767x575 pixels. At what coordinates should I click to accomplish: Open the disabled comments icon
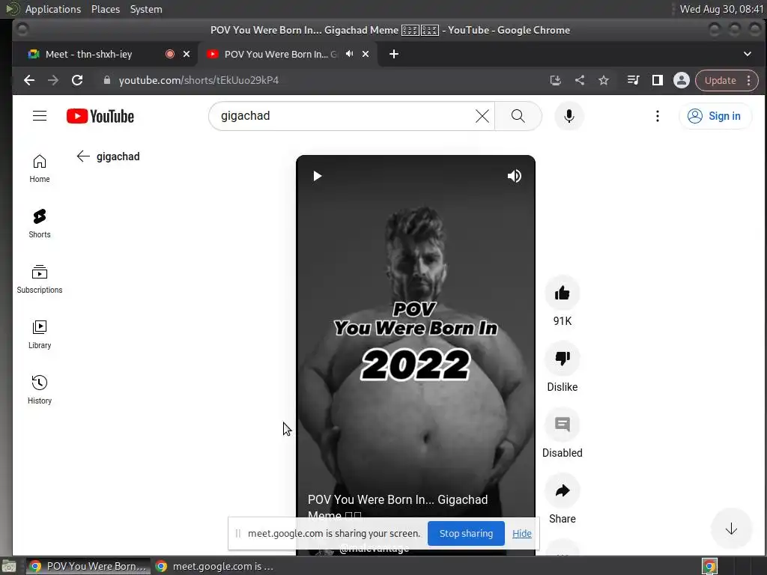coord(562,425)
